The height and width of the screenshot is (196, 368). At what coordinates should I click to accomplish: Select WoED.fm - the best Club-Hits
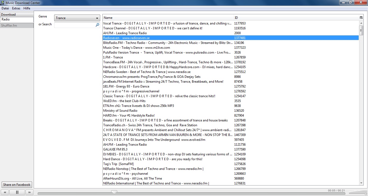tap(231, 101)
